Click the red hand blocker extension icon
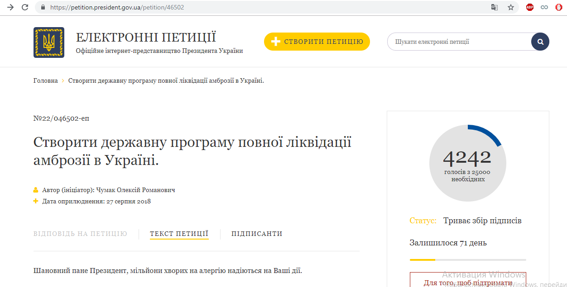This screenshot has width=567, height=287. point(559,7)
